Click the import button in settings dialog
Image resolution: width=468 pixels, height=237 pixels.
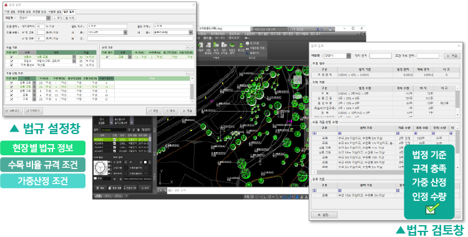[x=34, y=111]
